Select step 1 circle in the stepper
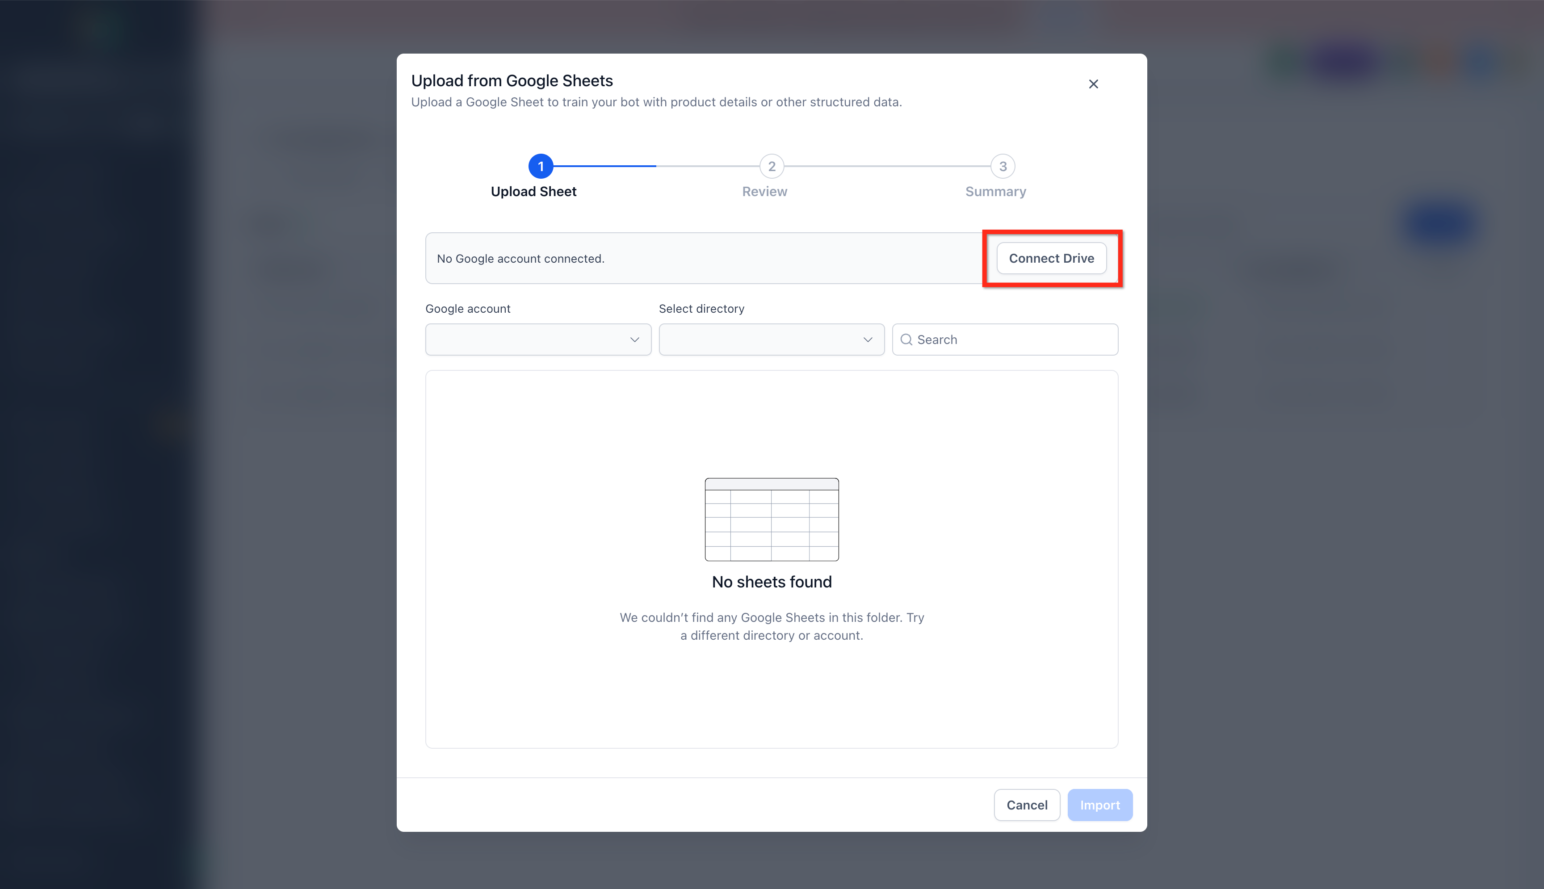1544x889 pixels. (x=540, y=166)
